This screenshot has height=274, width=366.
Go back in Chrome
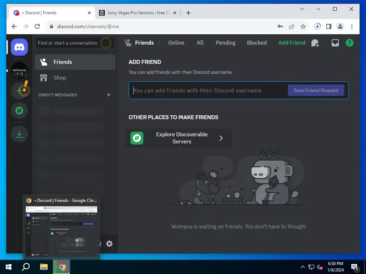[x=14, y=26]
